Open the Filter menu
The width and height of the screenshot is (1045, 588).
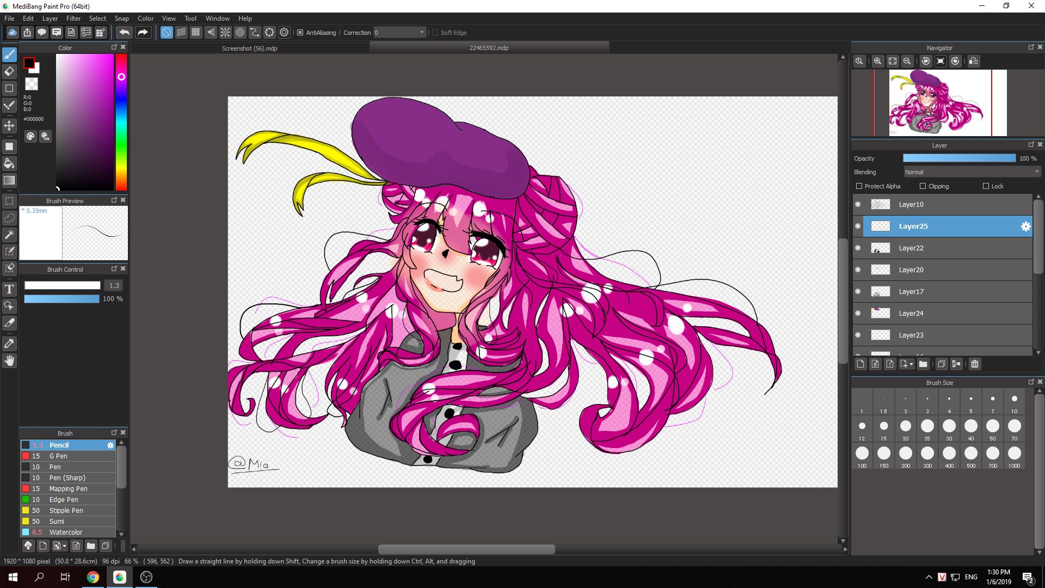point(73,19)
